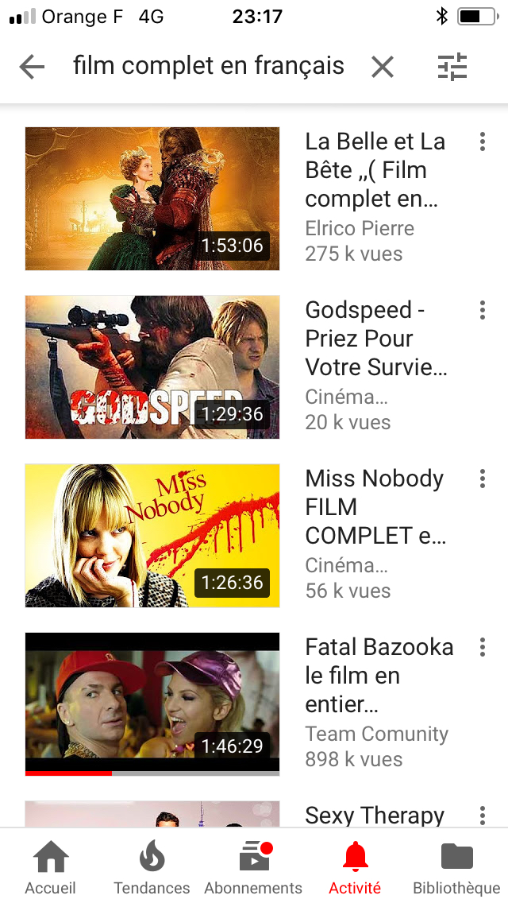Open three-dot menu for Sexy Therapy

[482, 815]
